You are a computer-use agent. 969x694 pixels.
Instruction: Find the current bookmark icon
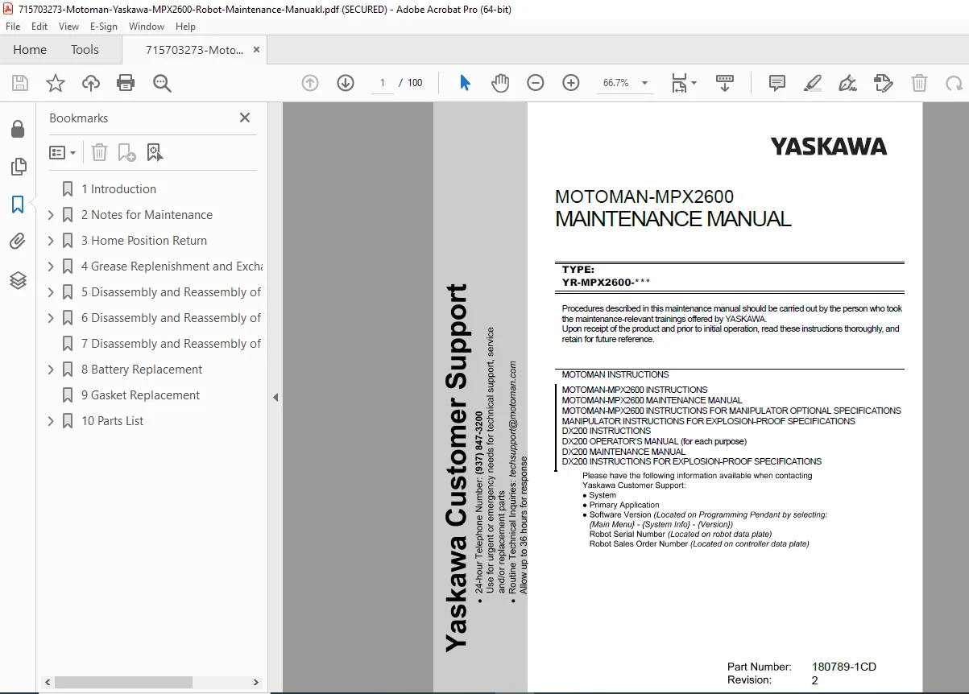tap(155, 152)
